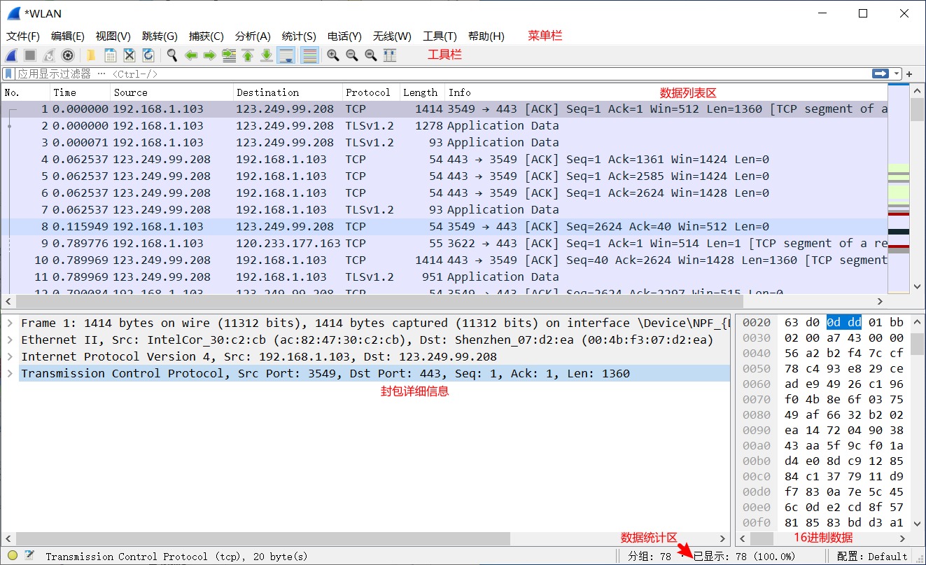Add a display filter button with plus
This screenshot has width=926, height=565.
click(909, 74)
